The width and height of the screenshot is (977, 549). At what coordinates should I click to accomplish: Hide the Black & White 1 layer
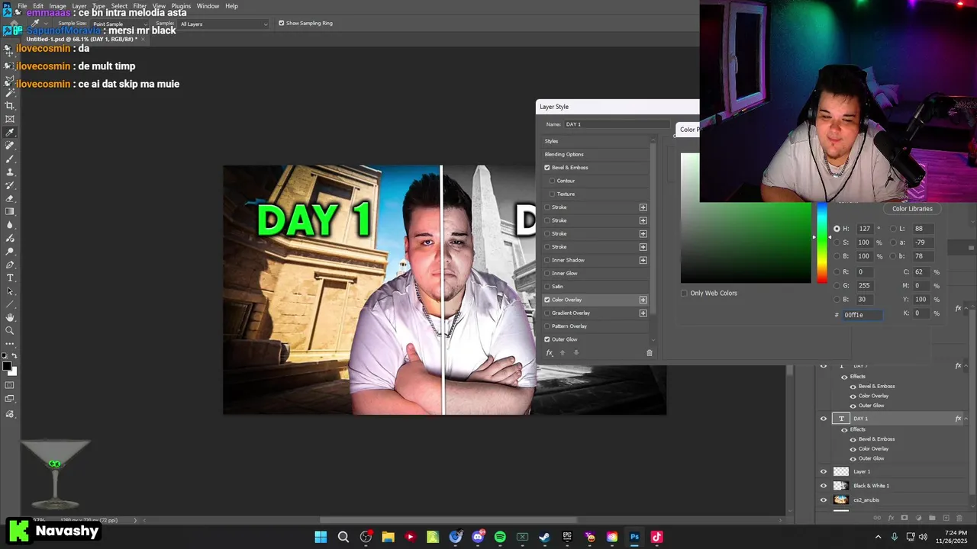[x=823, y=486]
